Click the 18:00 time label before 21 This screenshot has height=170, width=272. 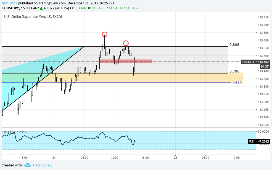pos(24,158)
